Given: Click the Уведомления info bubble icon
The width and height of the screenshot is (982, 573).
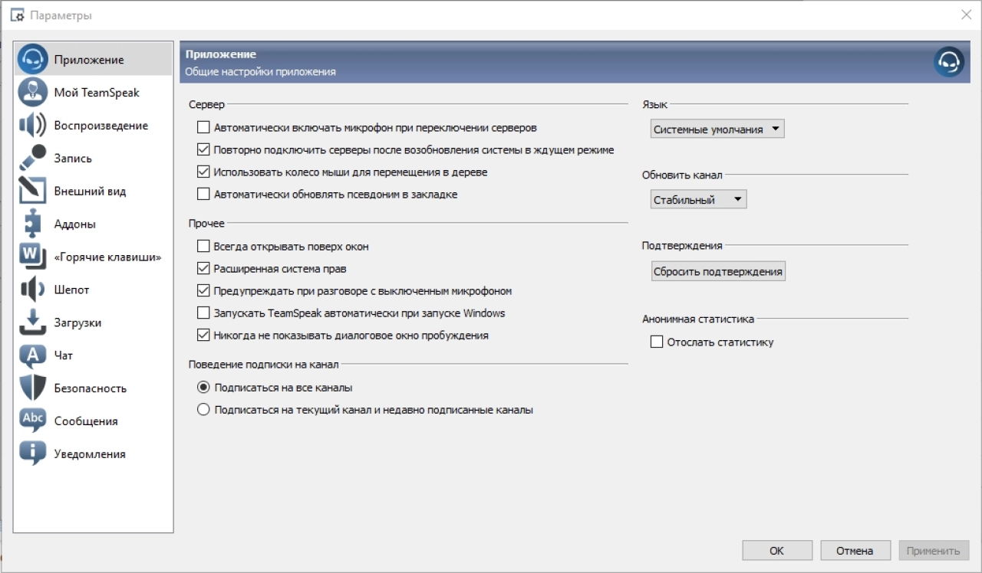Looking at the screenshot, I should [33, 453].
